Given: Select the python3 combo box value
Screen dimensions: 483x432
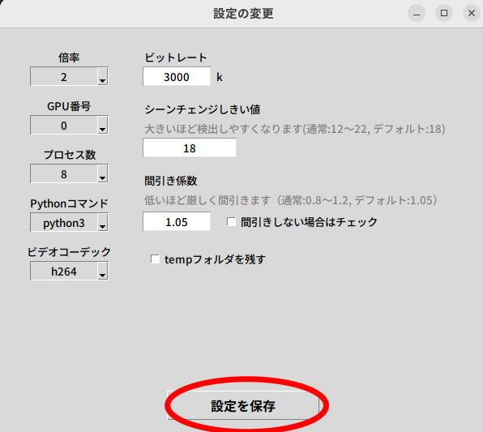Looking at the screenshot, I should coord(64,222).
